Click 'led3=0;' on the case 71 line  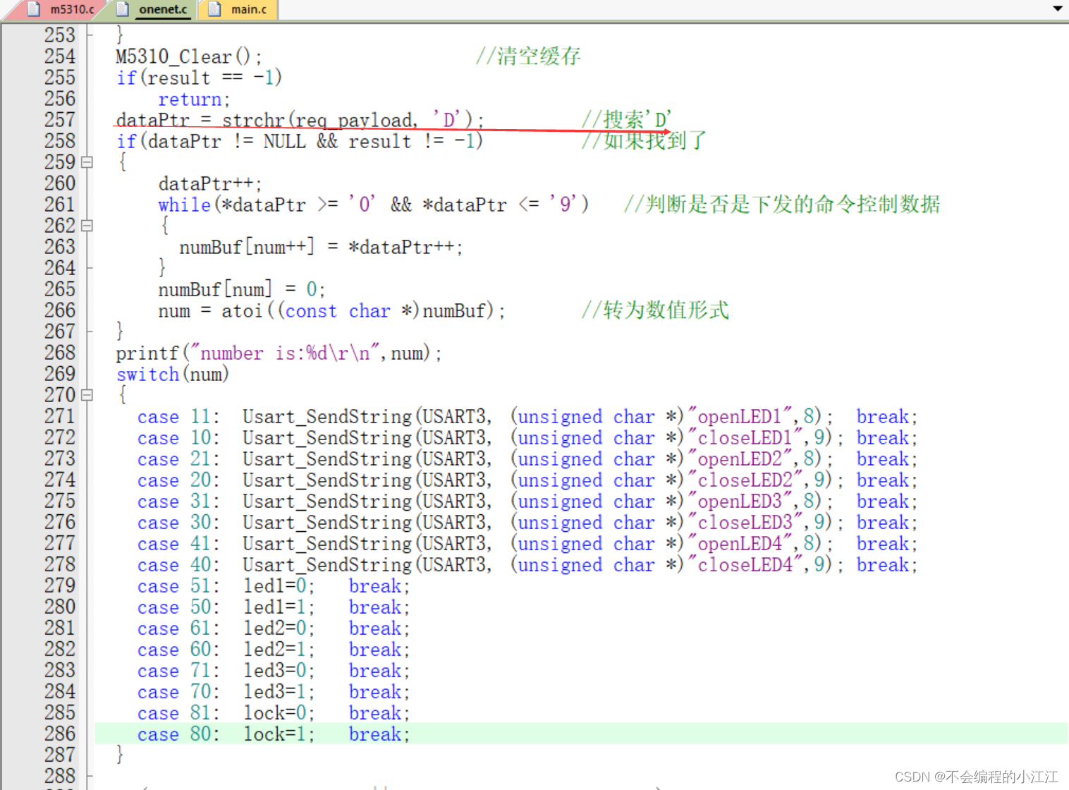pyautogui.click(x=279, y=671)
